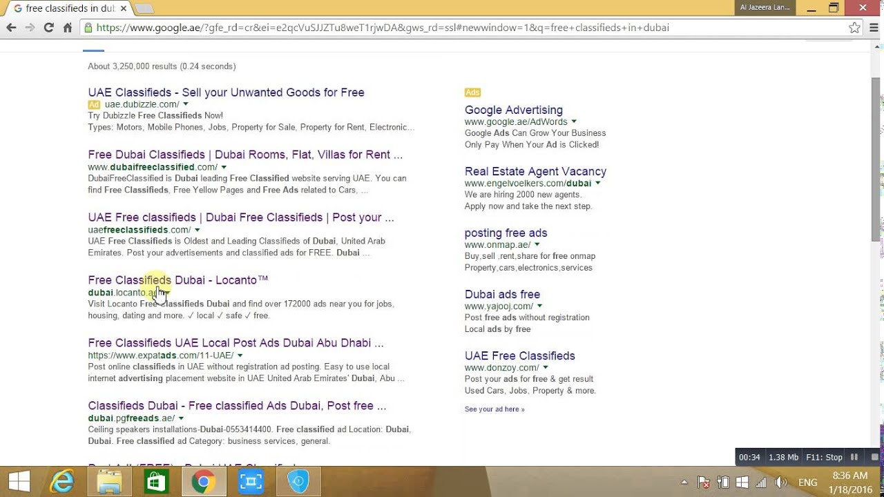Open 'UAE Free classifieds | Dubai Free Classifieds' result
This screenshot has width=884, height=497.
click(241, 217)
